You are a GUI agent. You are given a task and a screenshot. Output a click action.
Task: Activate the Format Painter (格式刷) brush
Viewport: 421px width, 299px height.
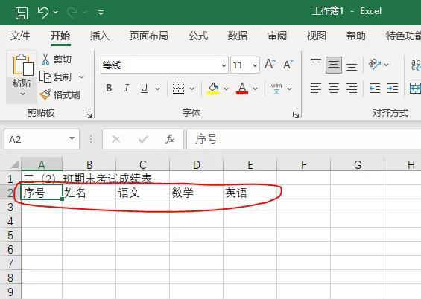45,94
